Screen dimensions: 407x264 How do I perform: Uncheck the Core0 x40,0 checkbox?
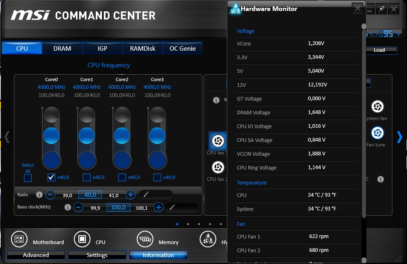[52, 177]
